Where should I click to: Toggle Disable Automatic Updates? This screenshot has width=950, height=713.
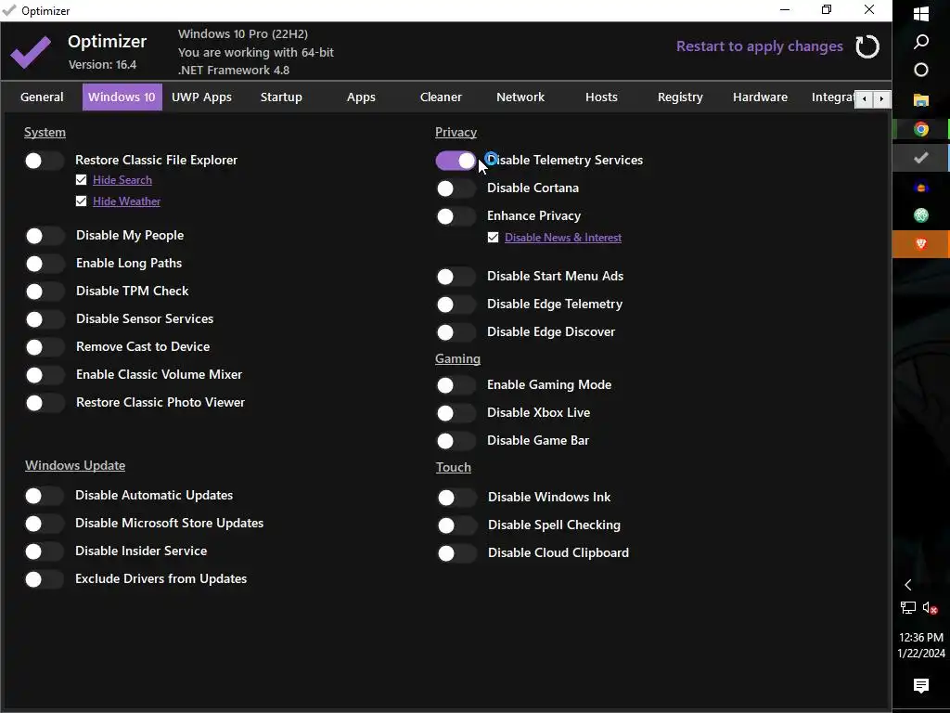(x=44, y=496)
